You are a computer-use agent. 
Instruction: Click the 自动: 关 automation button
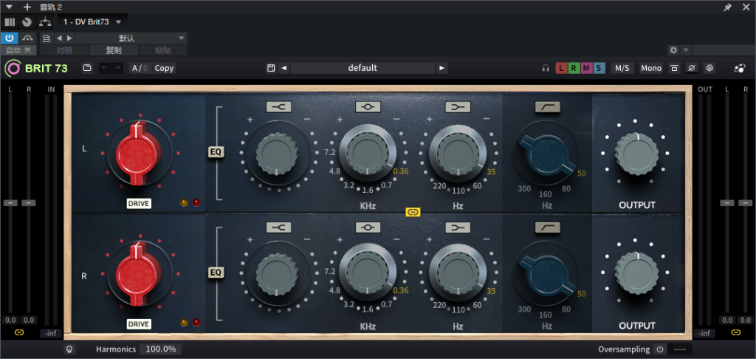pyautogui.click(x=18, y=50)
